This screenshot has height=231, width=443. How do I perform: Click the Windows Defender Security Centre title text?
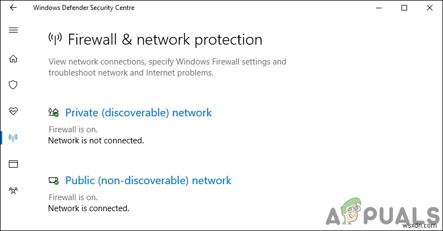[x=84, y=8]
